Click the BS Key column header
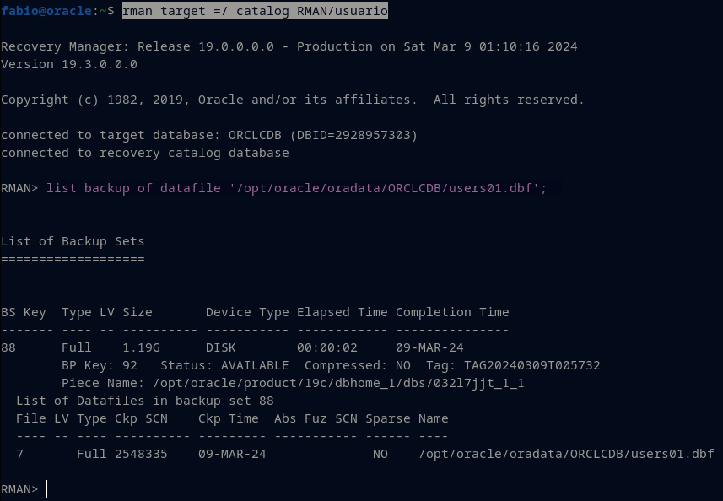The height and width of the screenshot is (501, 723). pyautogui.click(x=24, y=312)
